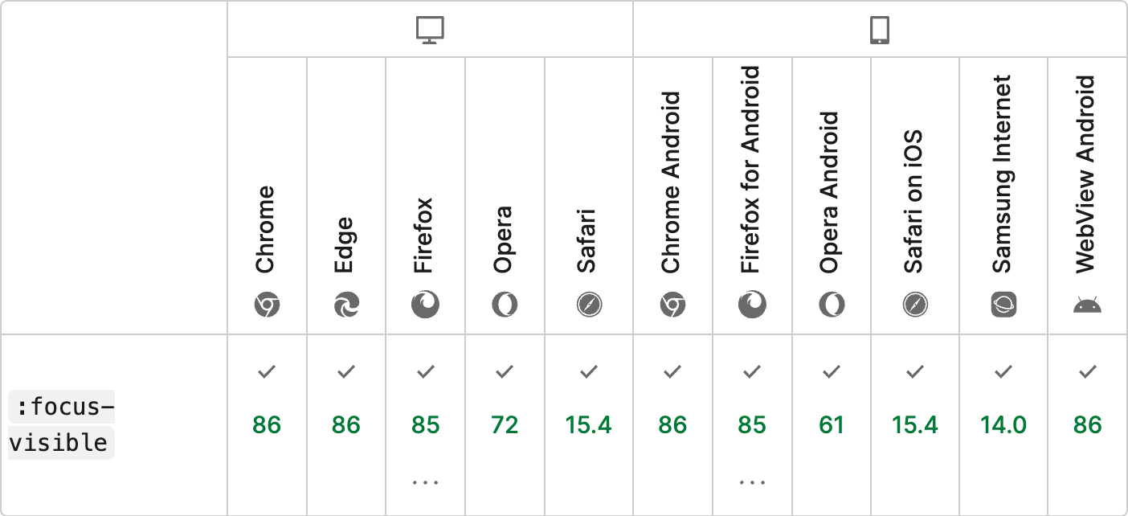Click the Chrome Android column header

pos(672,195)
